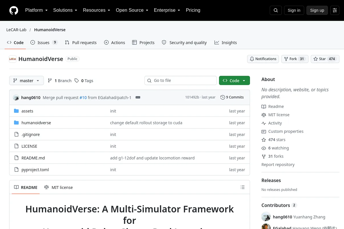344x229 pixels.
Task: Open the humanoidverse folder
Action: [36, 123]
